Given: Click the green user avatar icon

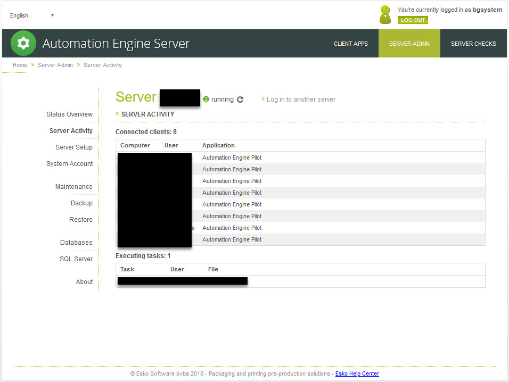Looking at the screenshot, I should [x=385, y=14].
